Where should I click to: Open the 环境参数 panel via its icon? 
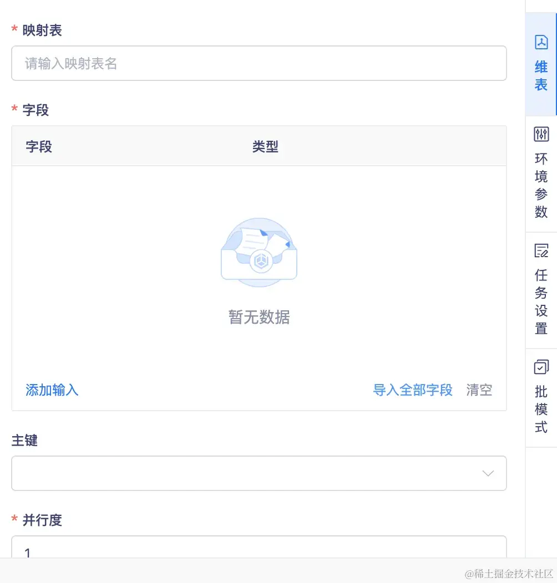click(x=541, y=134)
